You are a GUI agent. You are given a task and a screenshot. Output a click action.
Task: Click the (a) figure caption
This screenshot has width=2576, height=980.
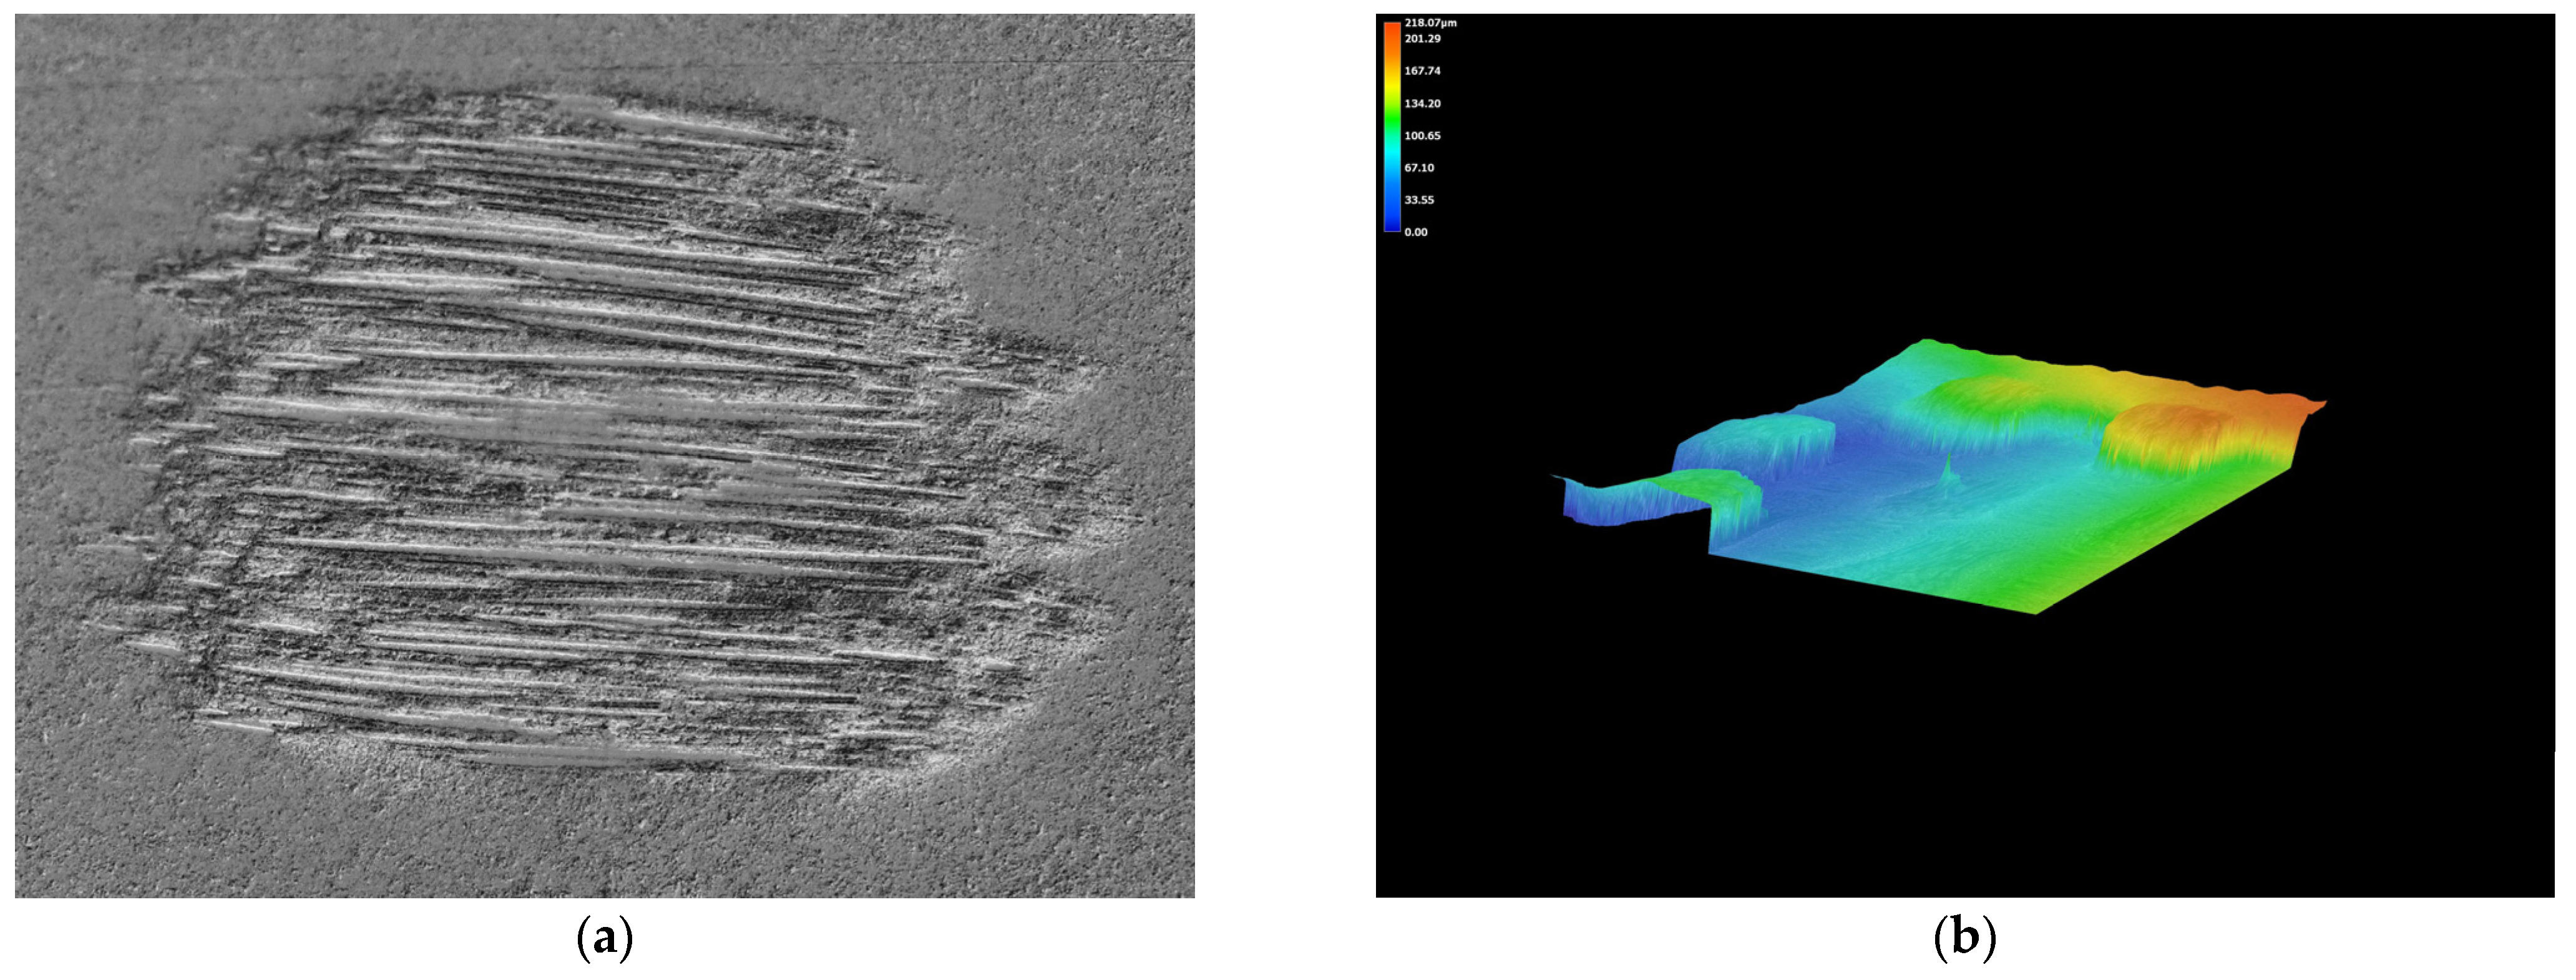click(605, 939)
